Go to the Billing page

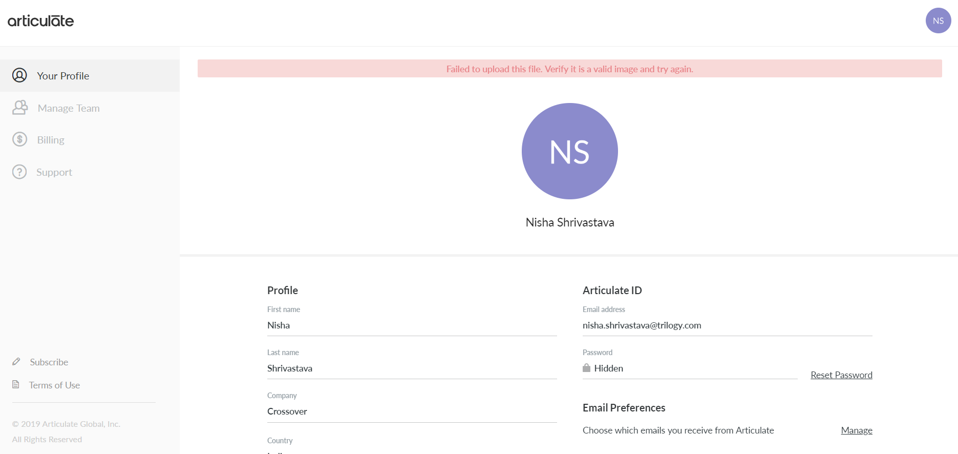coord(51,140)
